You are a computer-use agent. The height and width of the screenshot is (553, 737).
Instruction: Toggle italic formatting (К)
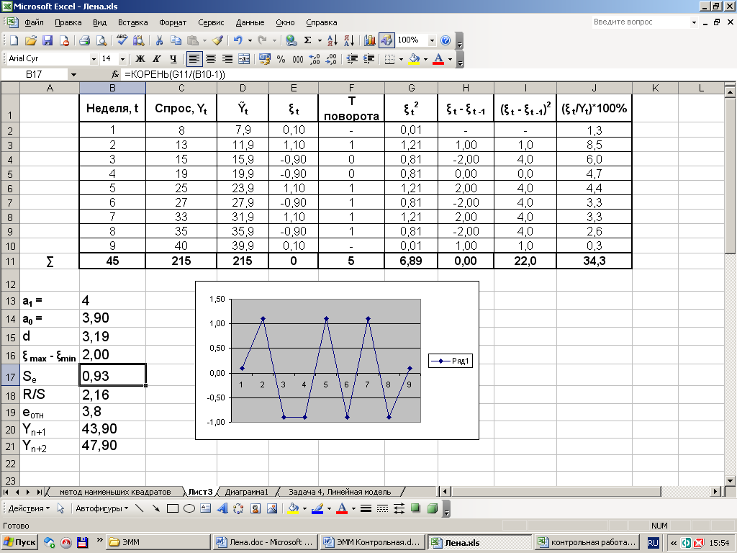(x=156, y=59)
